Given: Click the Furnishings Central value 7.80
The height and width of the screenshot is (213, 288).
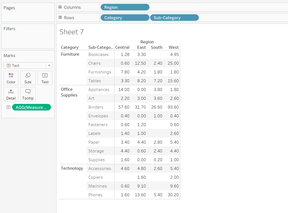Looking at the screenshot, I should click(x=125, y=72).
